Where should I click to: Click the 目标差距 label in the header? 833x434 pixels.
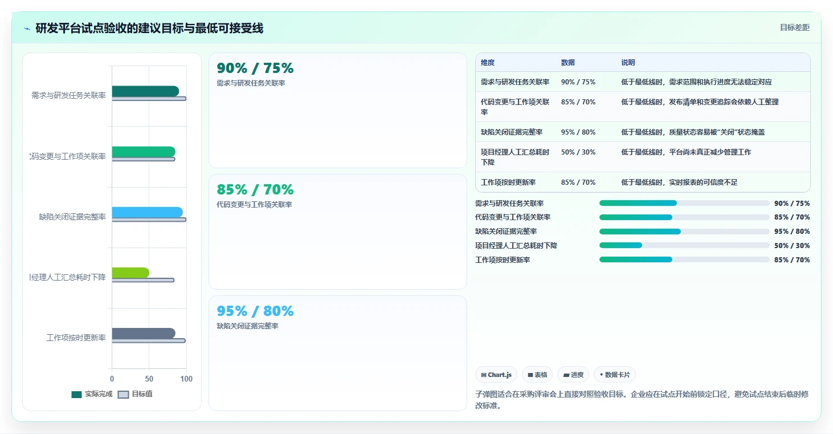794,27
